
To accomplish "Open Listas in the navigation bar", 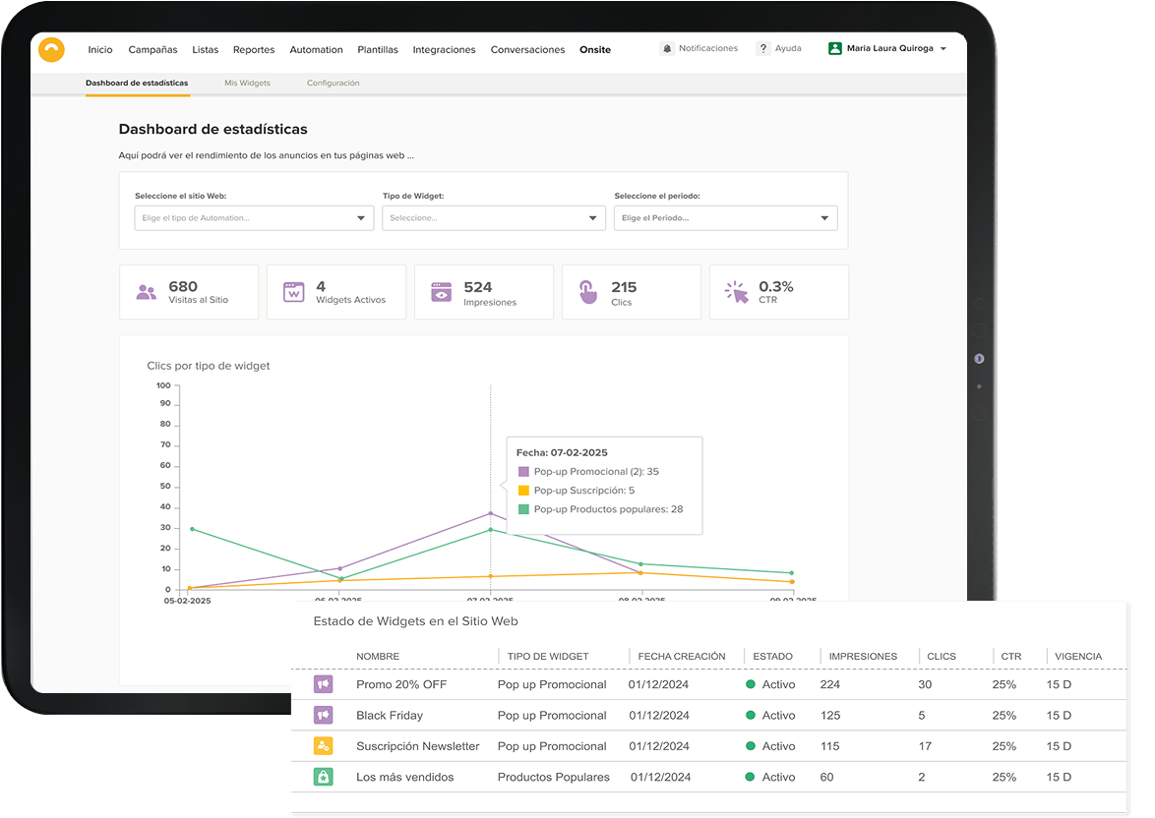I will [x=205, y=49].
